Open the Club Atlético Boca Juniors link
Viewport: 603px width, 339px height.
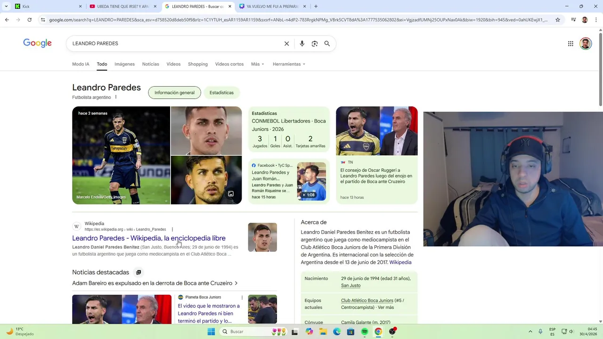tap(367, 300)
